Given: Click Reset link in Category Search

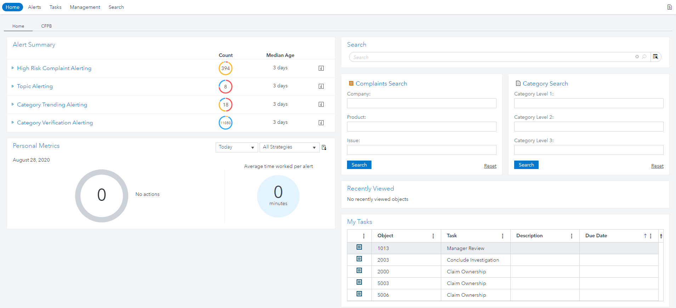Looking at the screenshot, I should point(657,166).
